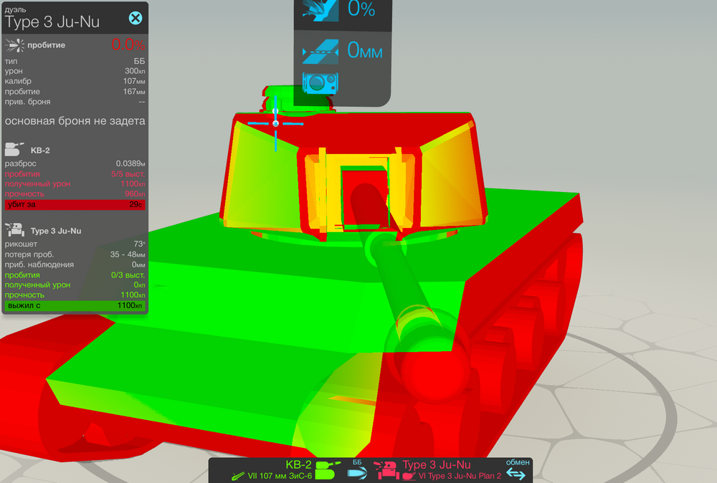
Task: Click the 'приб. наблюдения 0мм' row
Action: pos(75,264)
